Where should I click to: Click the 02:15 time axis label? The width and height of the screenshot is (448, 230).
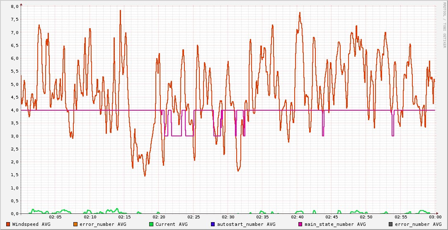point(125,217)
